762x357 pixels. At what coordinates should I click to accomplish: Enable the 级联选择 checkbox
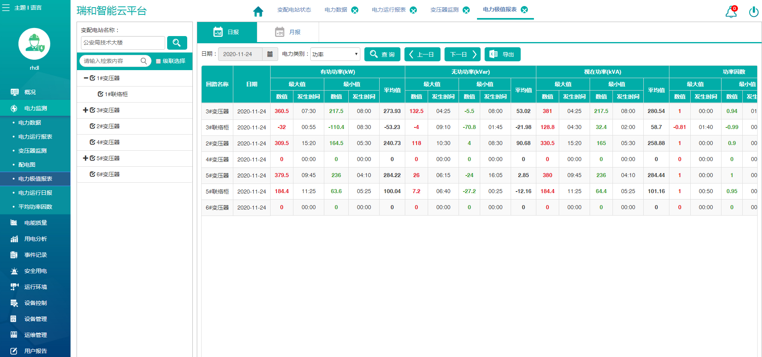click(x=158, y=61)
